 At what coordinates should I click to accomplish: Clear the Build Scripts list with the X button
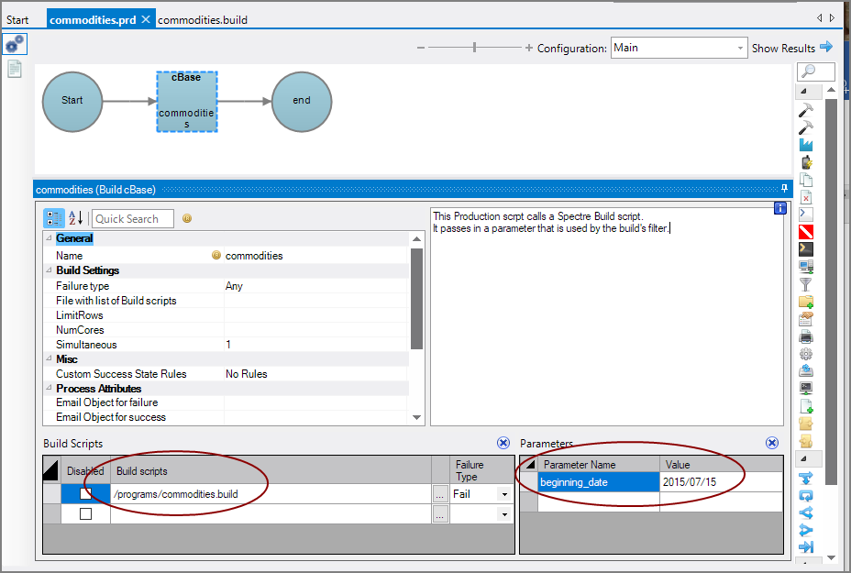coord(503,443)
